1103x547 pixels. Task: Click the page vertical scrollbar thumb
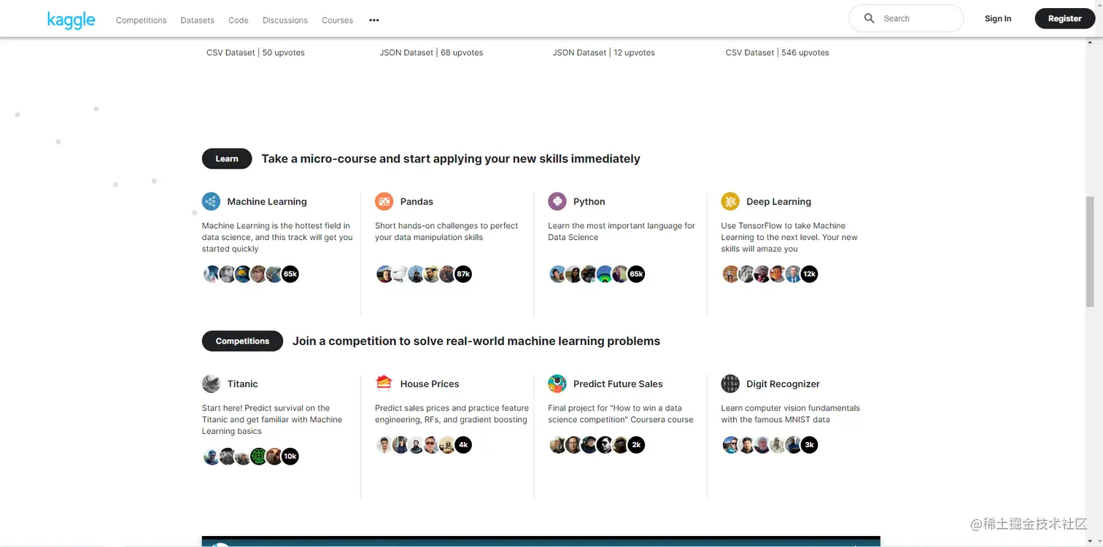(1090, 252)
